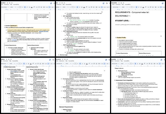
Task: Click 'DELIVERABLE 1 -' heading text
Action: coord(123,16)
